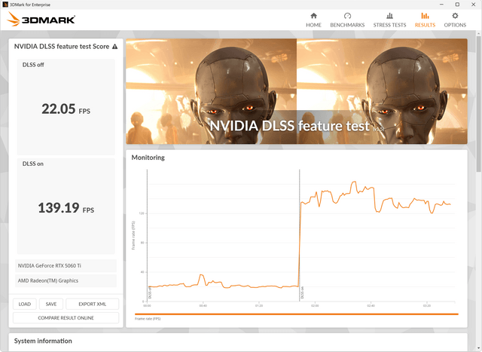Click the 120 FPS axis label
The height and width of the screenshot is (352, 482).
tap(142, 213)
